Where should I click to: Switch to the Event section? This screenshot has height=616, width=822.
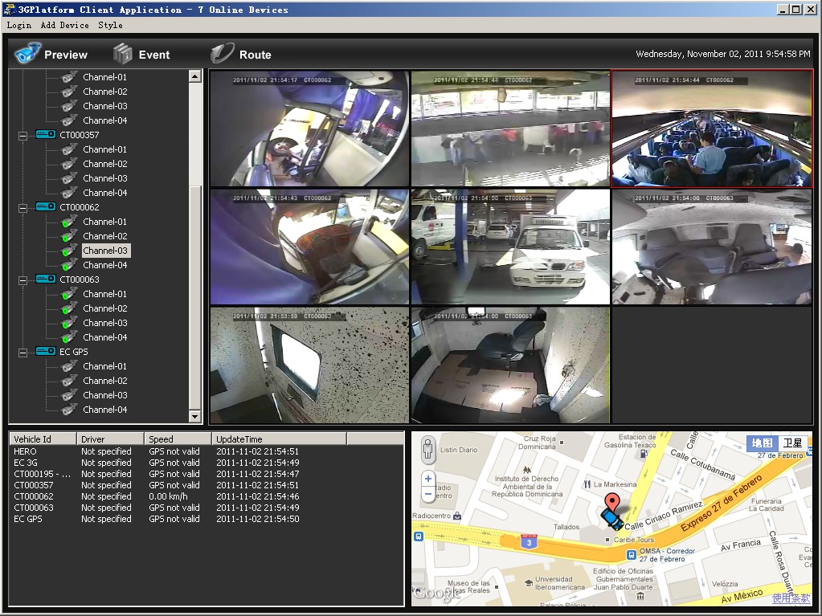(141, 55)
